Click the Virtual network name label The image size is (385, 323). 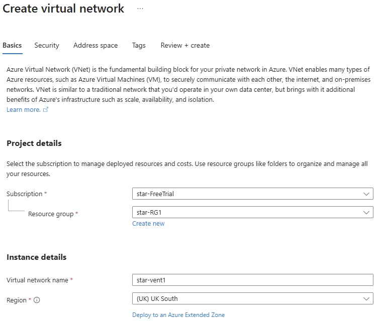tap(37, 280)
